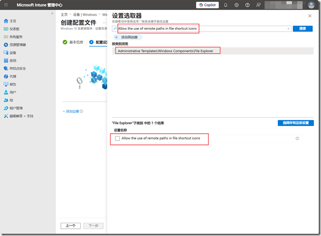Select the 配置设置 wizard step
The width and height of the screenshot is (321, 236).
98,42
